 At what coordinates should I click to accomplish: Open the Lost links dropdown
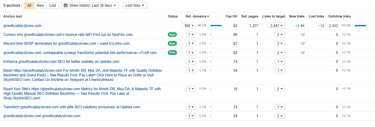(x=135, y=6)
